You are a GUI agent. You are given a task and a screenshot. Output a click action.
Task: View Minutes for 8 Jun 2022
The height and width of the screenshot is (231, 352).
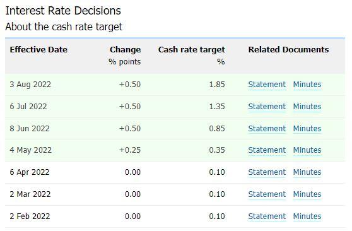307,129
